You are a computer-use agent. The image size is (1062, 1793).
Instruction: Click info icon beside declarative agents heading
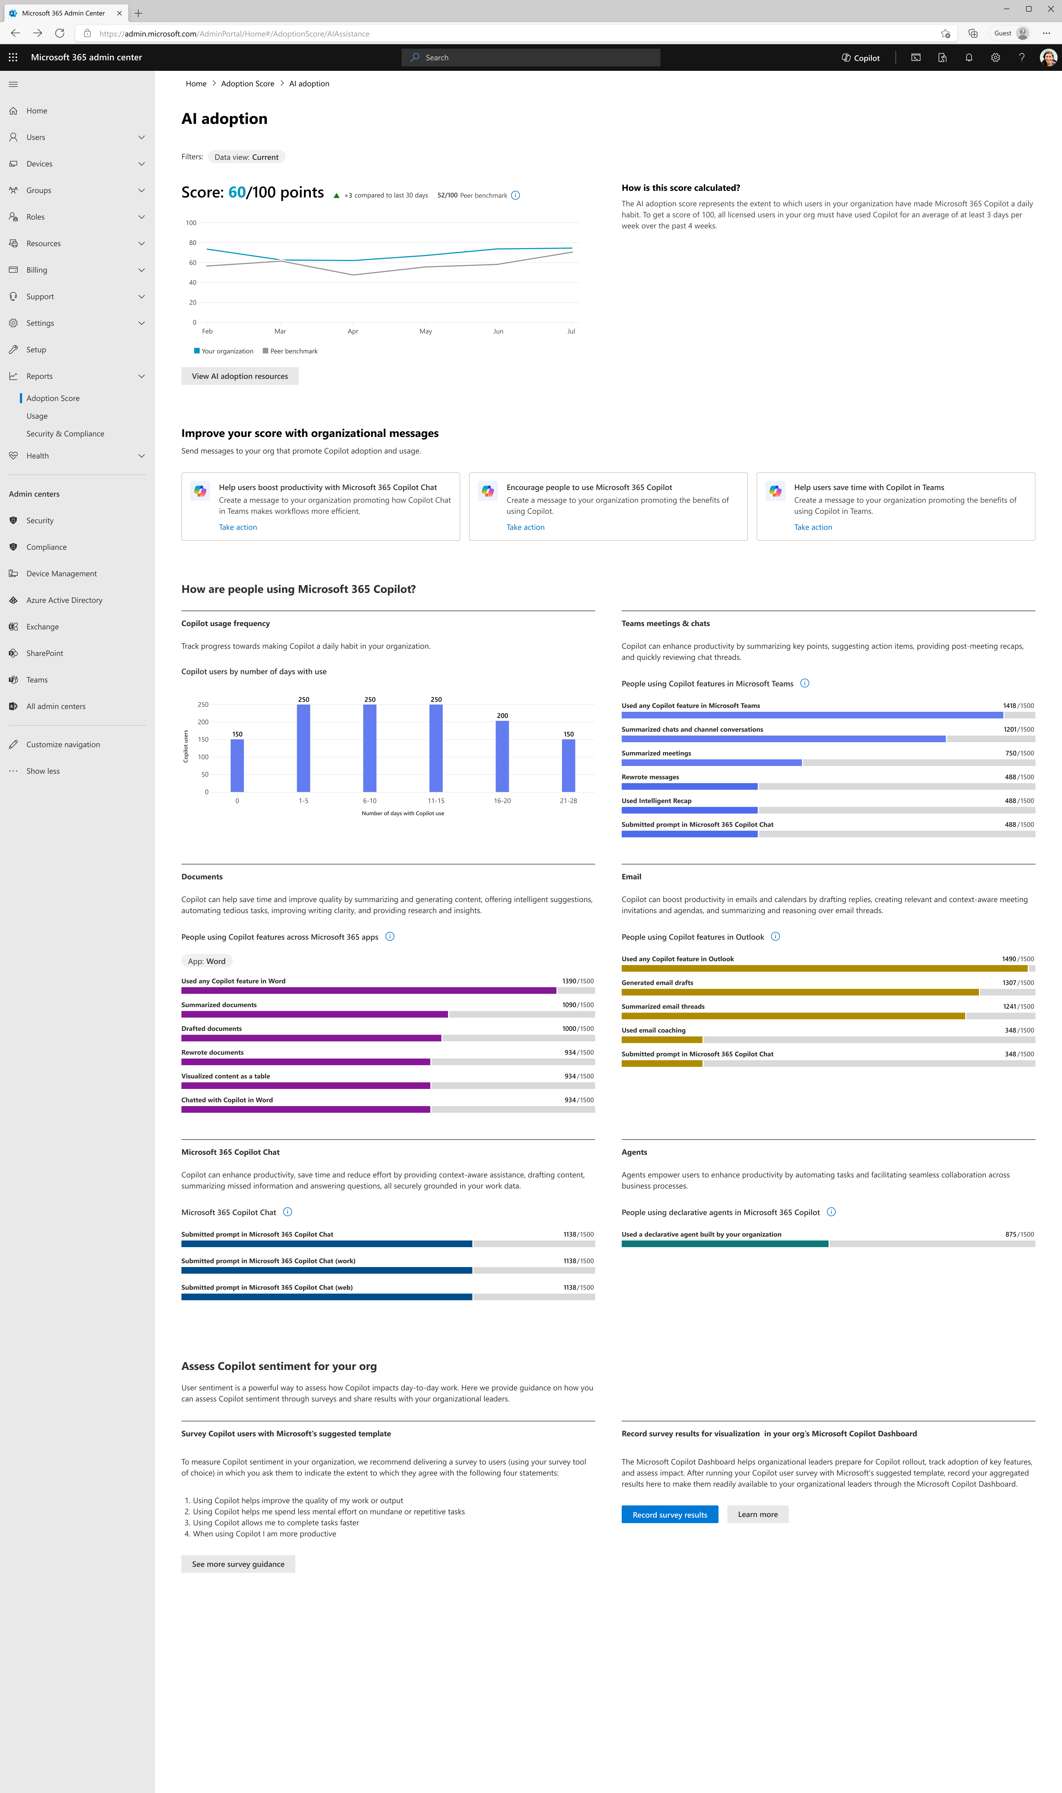[832, 1212]
